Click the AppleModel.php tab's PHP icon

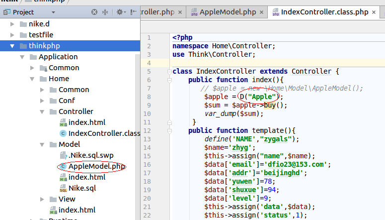click(x=193, y=11)
